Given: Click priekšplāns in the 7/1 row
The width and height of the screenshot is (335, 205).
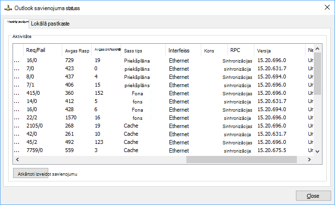Looking at the screenshot, I should pyautogui.click(x=137, y=86).
